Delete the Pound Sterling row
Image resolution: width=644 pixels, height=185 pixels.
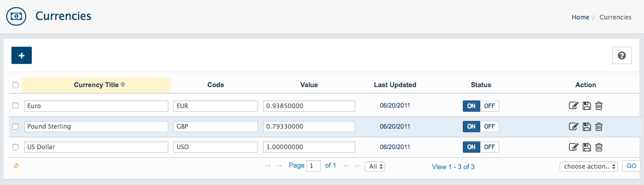pos(599,127)
